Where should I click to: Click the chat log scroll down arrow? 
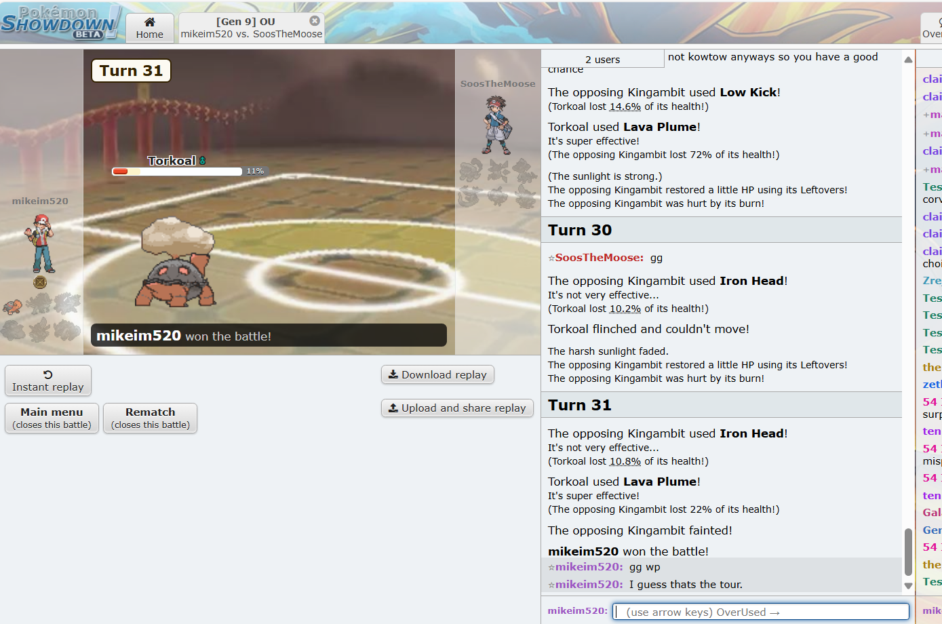908,586
